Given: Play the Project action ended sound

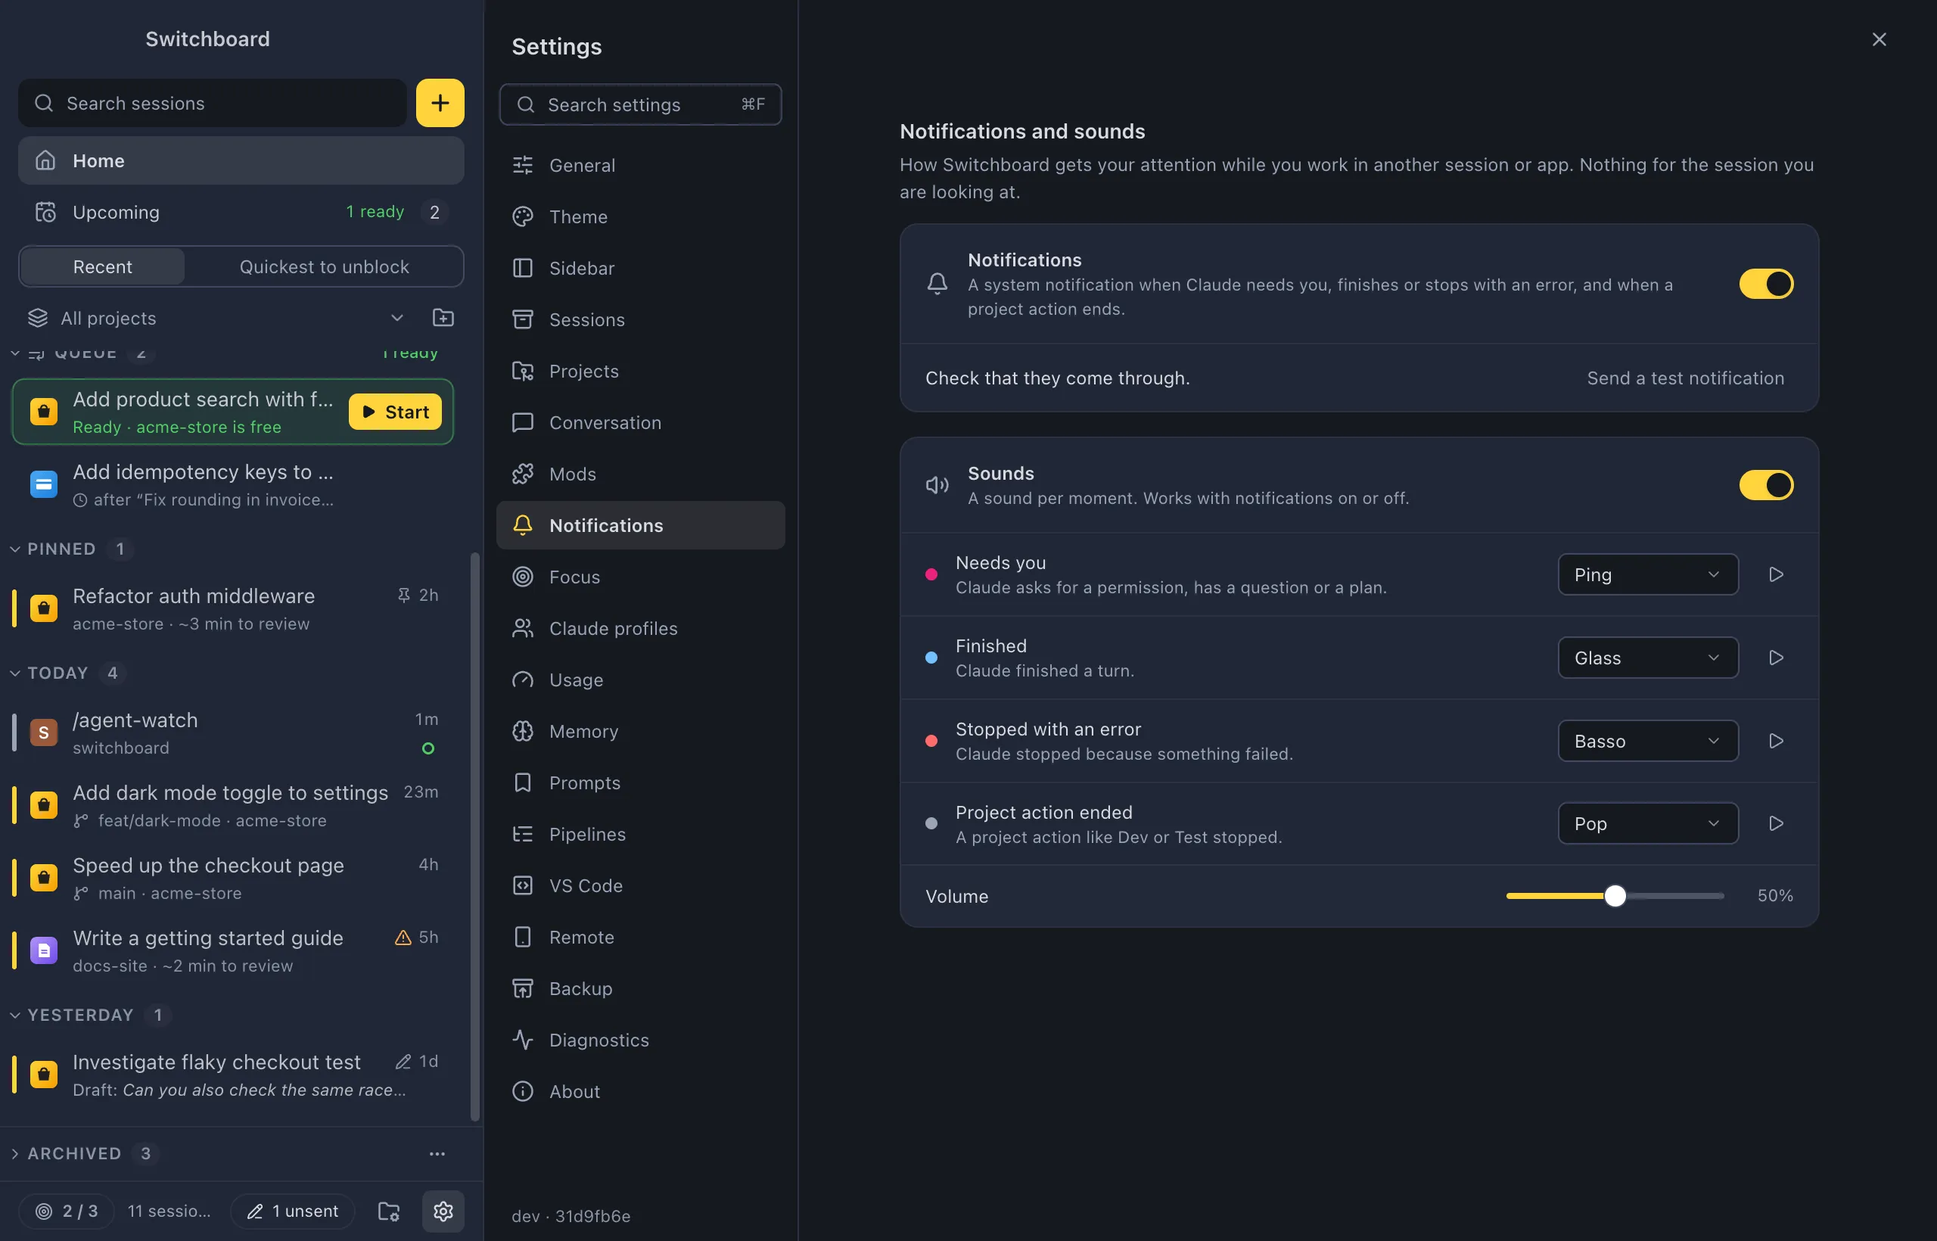Looking at the screenshot, I should coord(1775,823).
